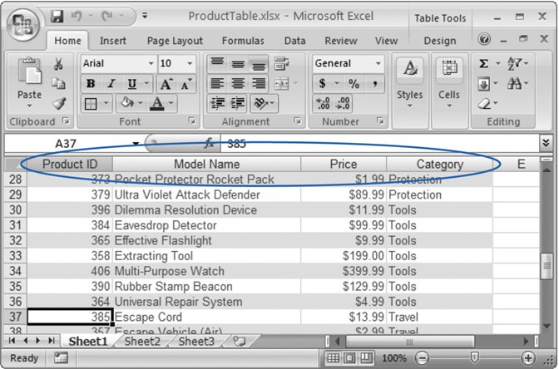This screenshot has width=559, height=369.
Task: Switch to the Sheet2 worksheet tab
Action: tap(142, 342)
